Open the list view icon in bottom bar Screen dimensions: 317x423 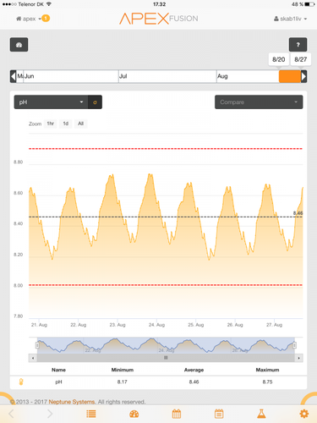(91, 414)
